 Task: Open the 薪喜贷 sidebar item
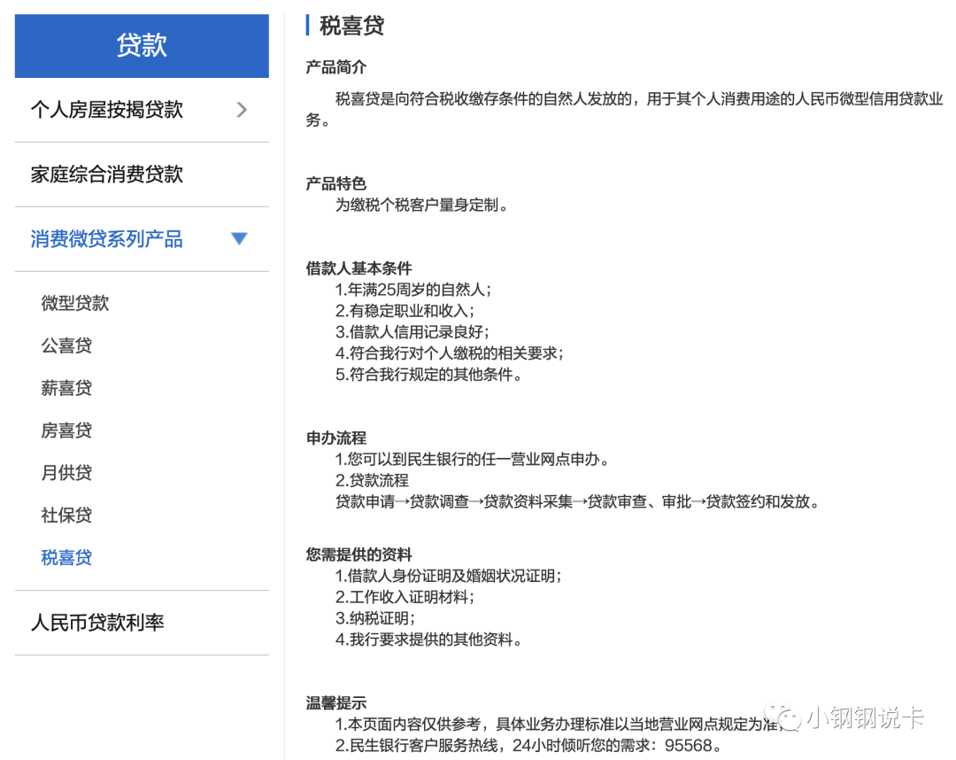66,387
